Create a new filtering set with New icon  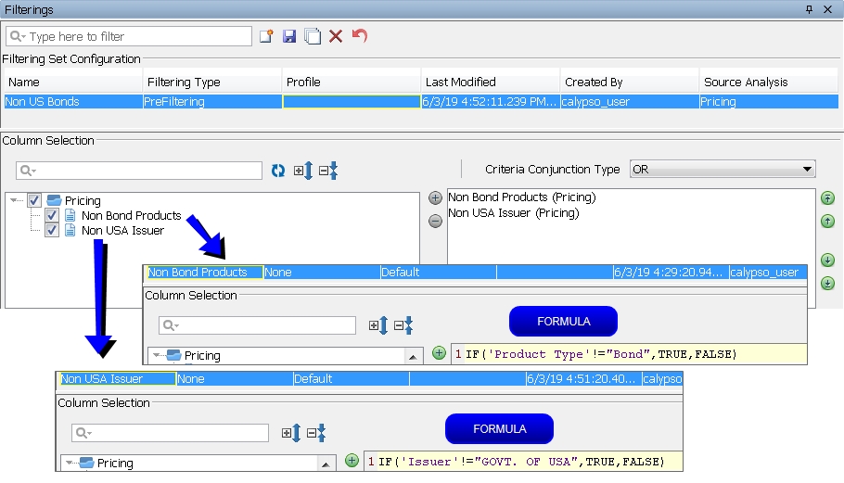coord(266,36)
